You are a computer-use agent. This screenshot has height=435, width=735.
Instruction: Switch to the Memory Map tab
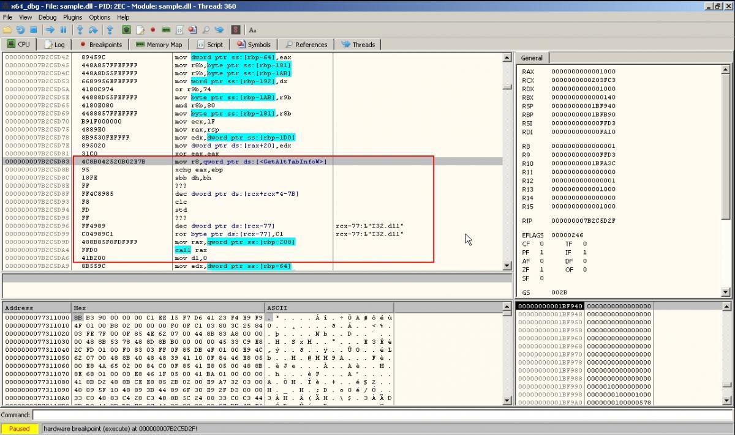tap(159, 44)
